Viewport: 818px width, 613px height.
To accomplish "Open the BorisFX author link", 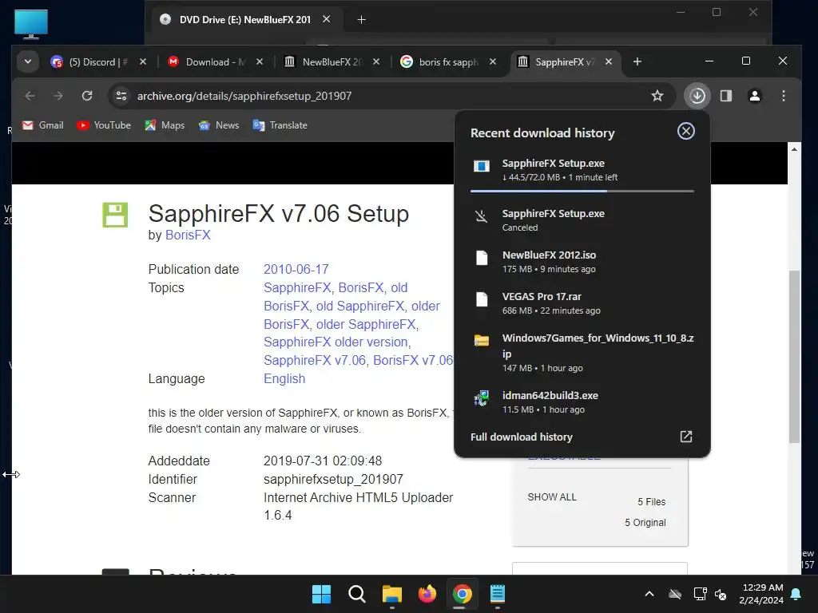I will click(188, 235).
